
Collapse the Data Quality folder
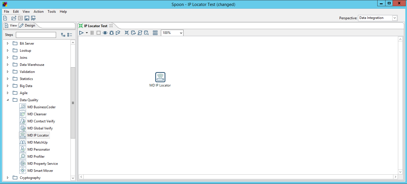click(x=8, y=100)
